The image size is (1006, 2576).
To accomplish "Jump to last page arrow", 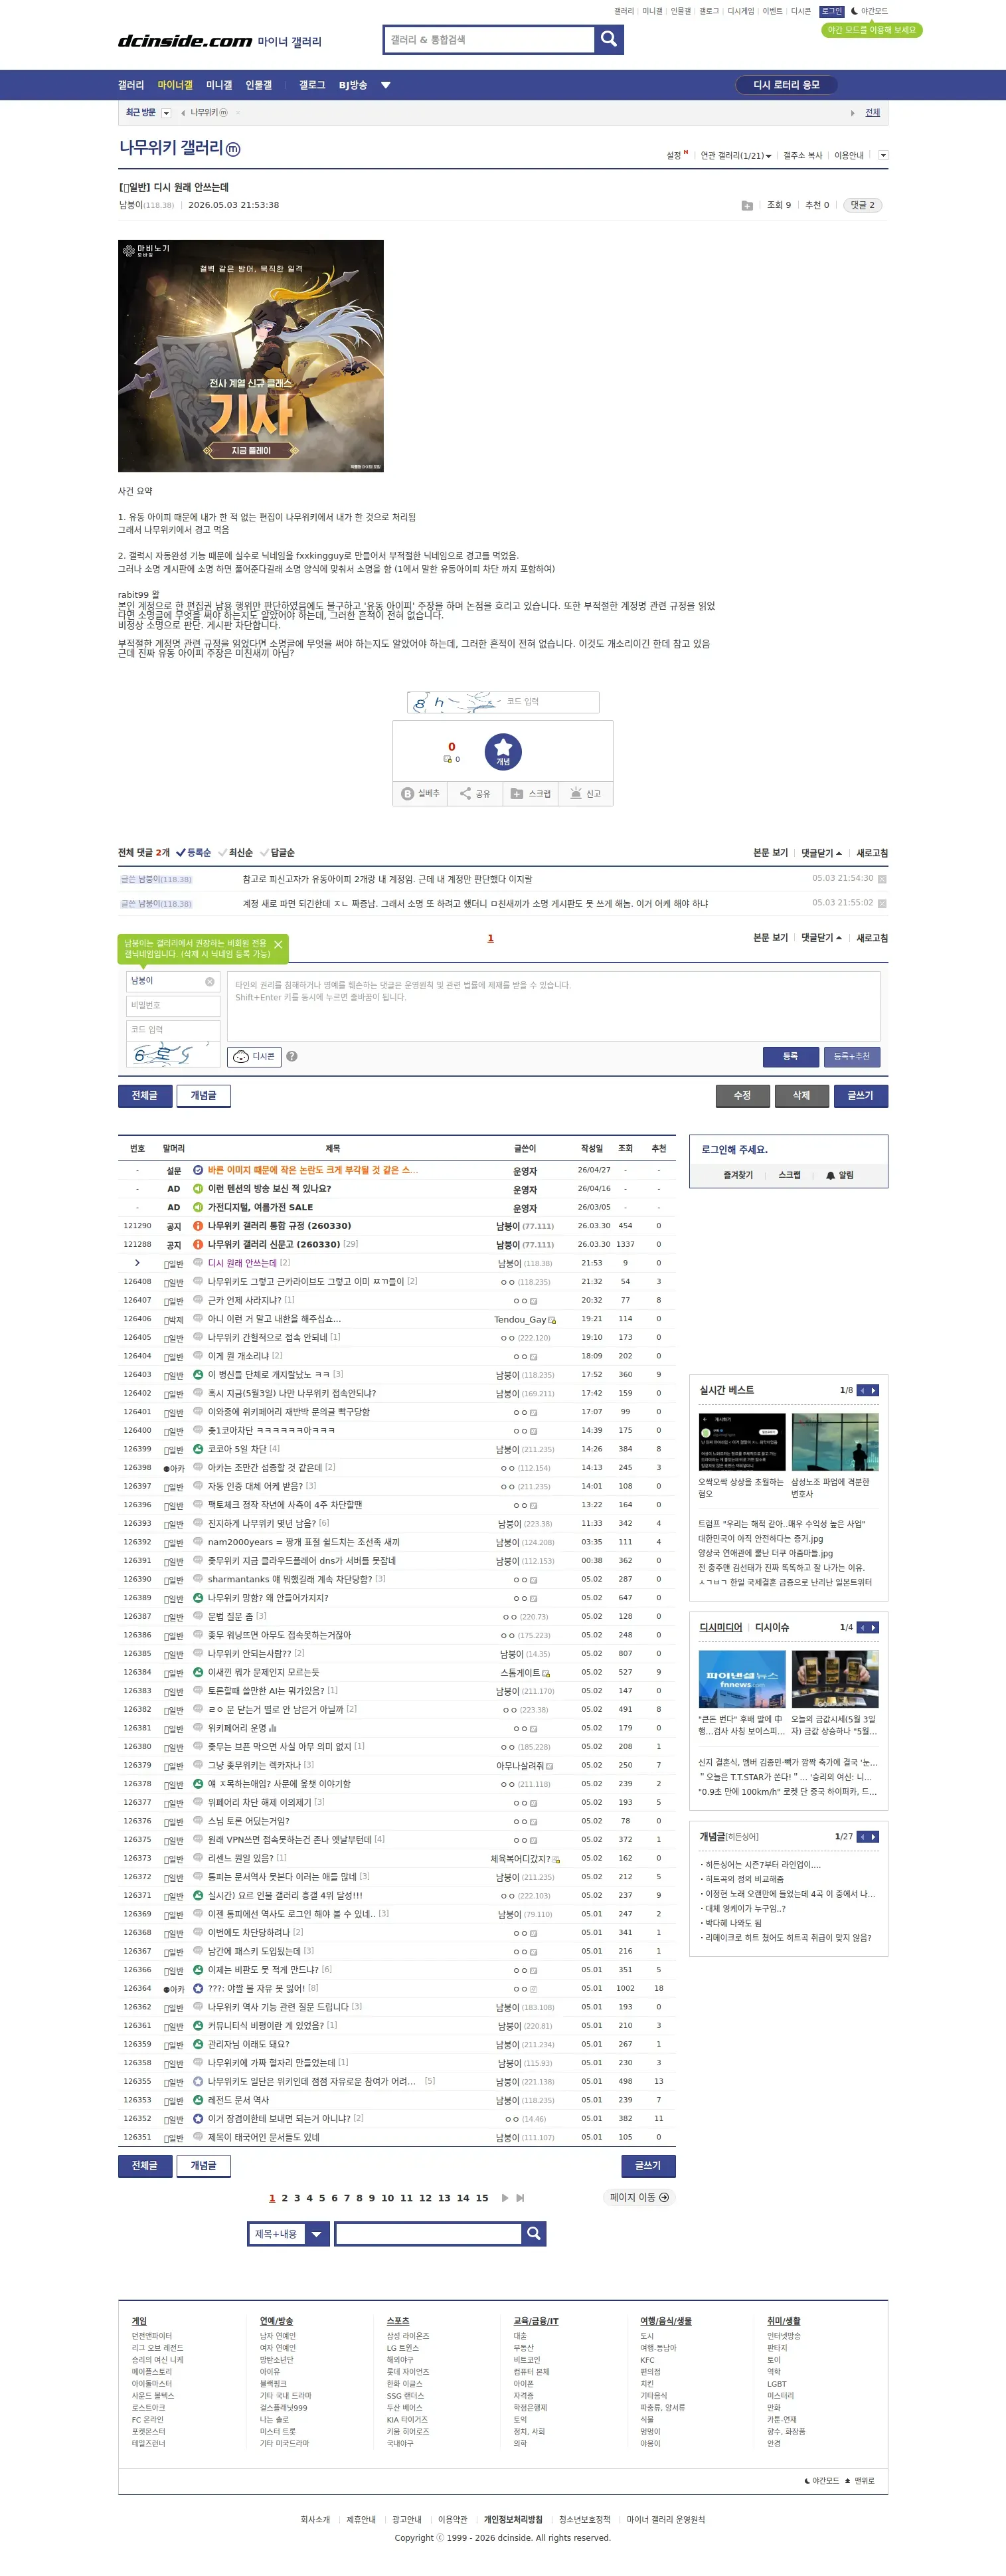I will pyautogui.click(x=520, y=2197).
